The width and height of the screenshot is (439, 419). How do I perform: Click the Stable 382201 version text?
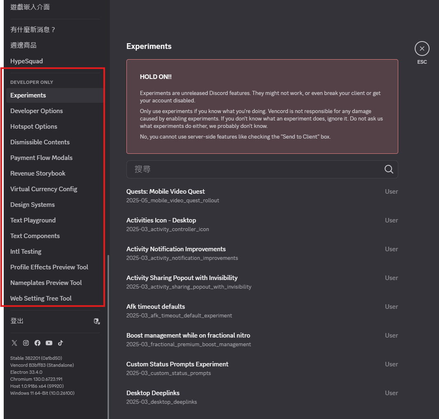(36, 358)
